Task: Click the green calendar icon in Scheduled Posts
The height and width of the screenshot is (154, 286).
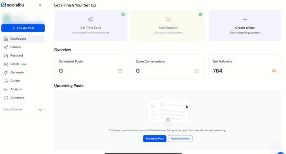Action: [x=120, y=71]
